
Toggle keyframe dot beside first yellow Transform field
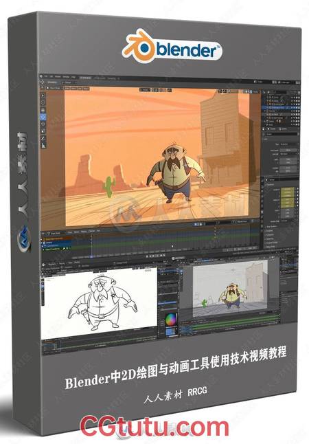297,189
